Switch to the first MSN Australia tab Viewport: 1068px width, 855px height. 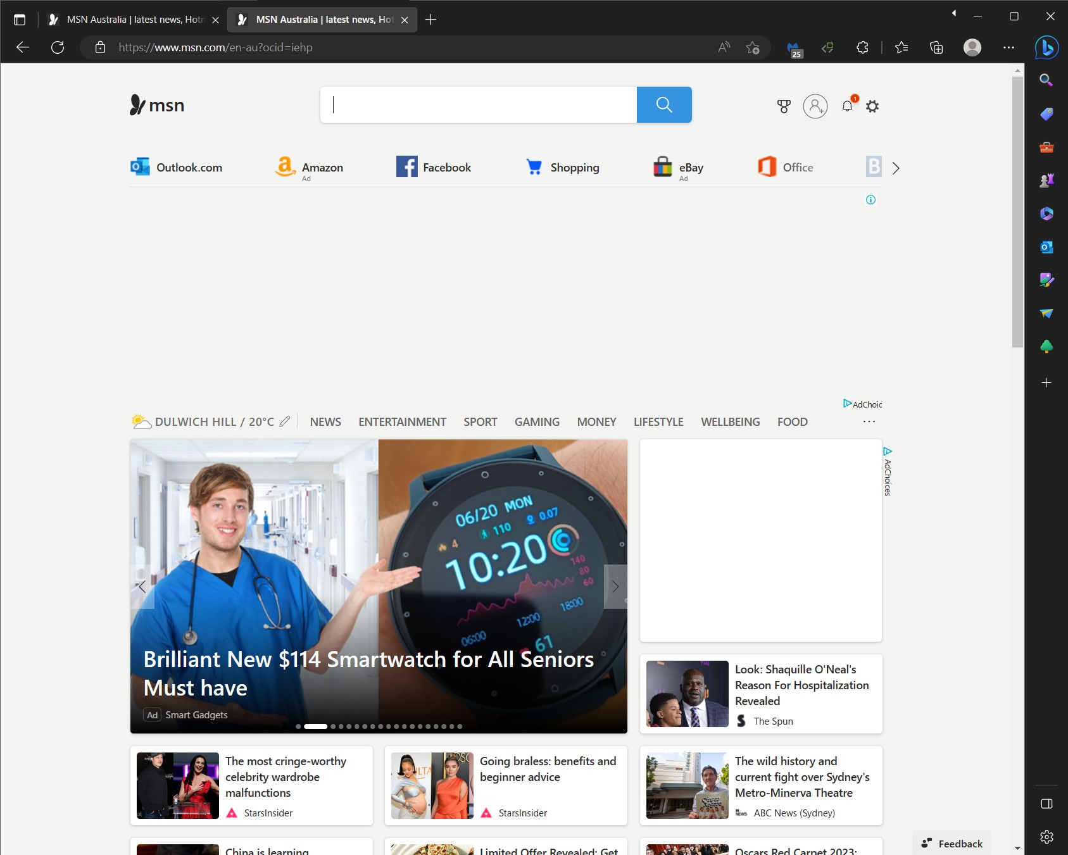[x=134, y=20]
